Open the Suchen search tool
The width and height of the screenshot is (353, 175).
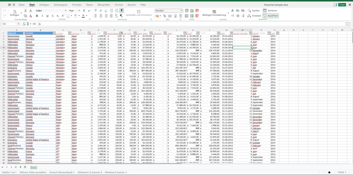point(254,11)
